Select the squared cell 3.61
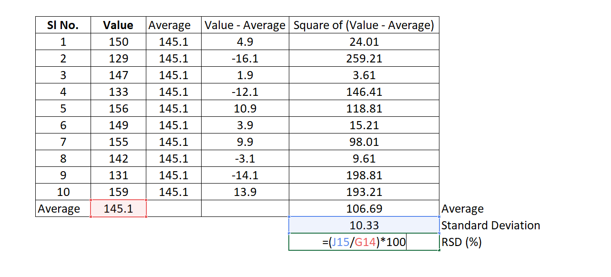This screenshot has width=611, height=277. coord(364,75)
